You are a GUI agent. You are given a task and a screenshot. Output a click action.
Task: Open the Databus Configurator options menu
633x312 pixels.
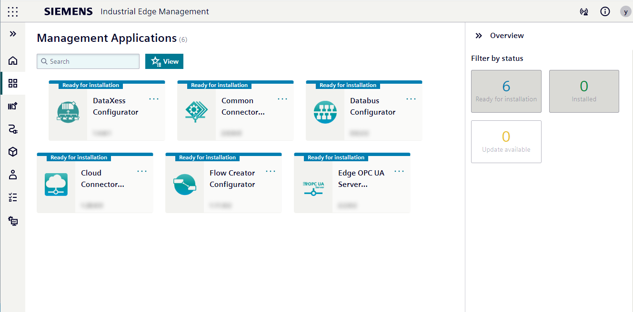coord(411,99)
